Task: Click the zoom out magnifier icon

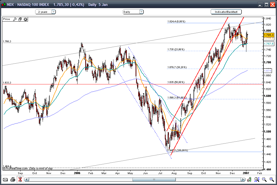Action: tap(264, 179)
